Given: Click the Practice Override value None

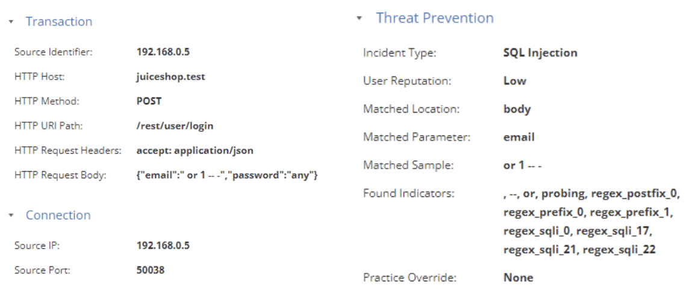Looking at the screenshot, I should (519, 278).
